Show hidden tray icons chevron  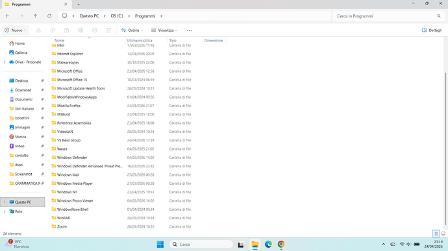pyautogui.click(x=384, y=244)
